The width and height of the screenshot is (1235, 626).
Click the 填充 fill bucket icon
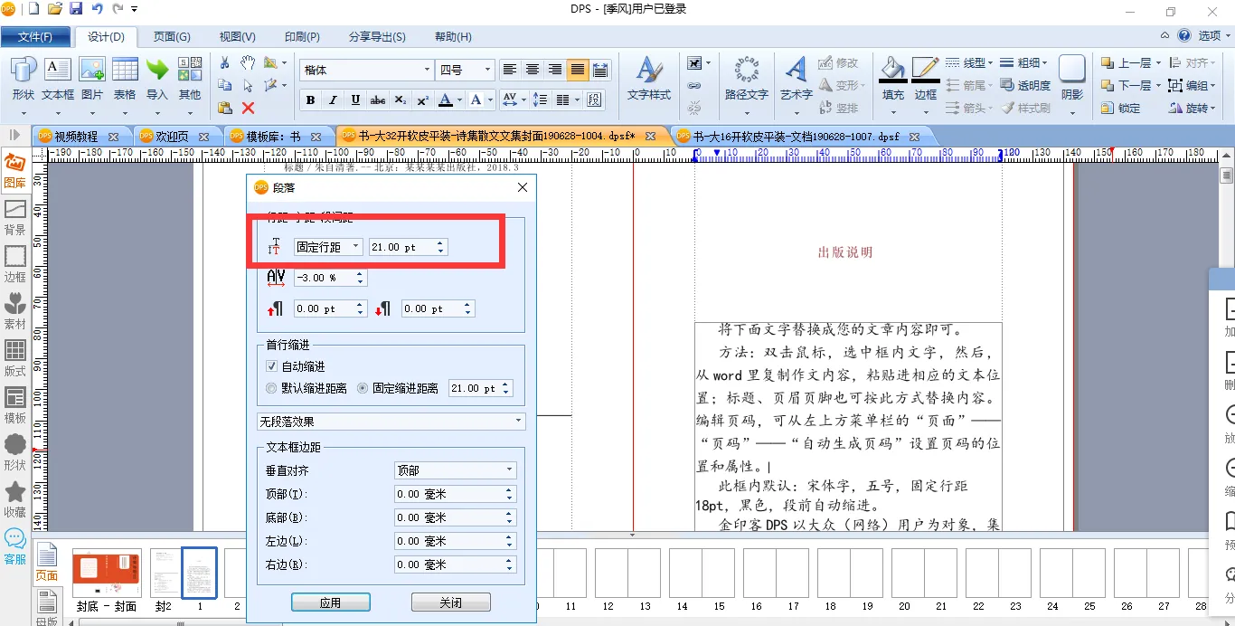click(x=892, y=79)
